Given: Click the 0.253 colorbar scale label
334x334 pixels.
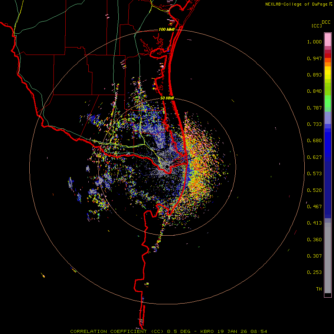Looking at the screenshot, I should tap(314, 272).
